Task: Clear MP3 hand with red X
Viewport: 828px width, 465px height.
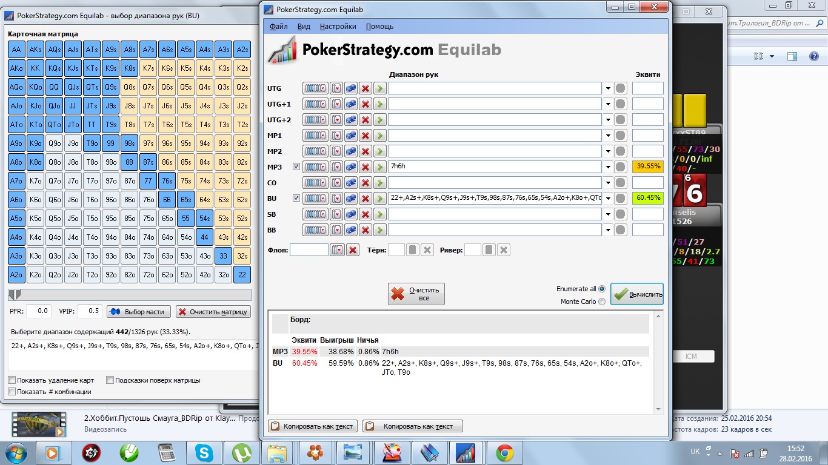Action: (x=366, y=167)
